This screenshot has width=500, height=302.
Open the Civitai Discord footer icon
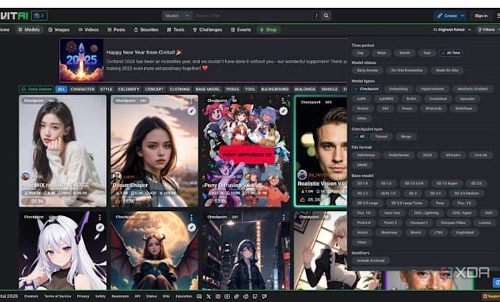199,296
